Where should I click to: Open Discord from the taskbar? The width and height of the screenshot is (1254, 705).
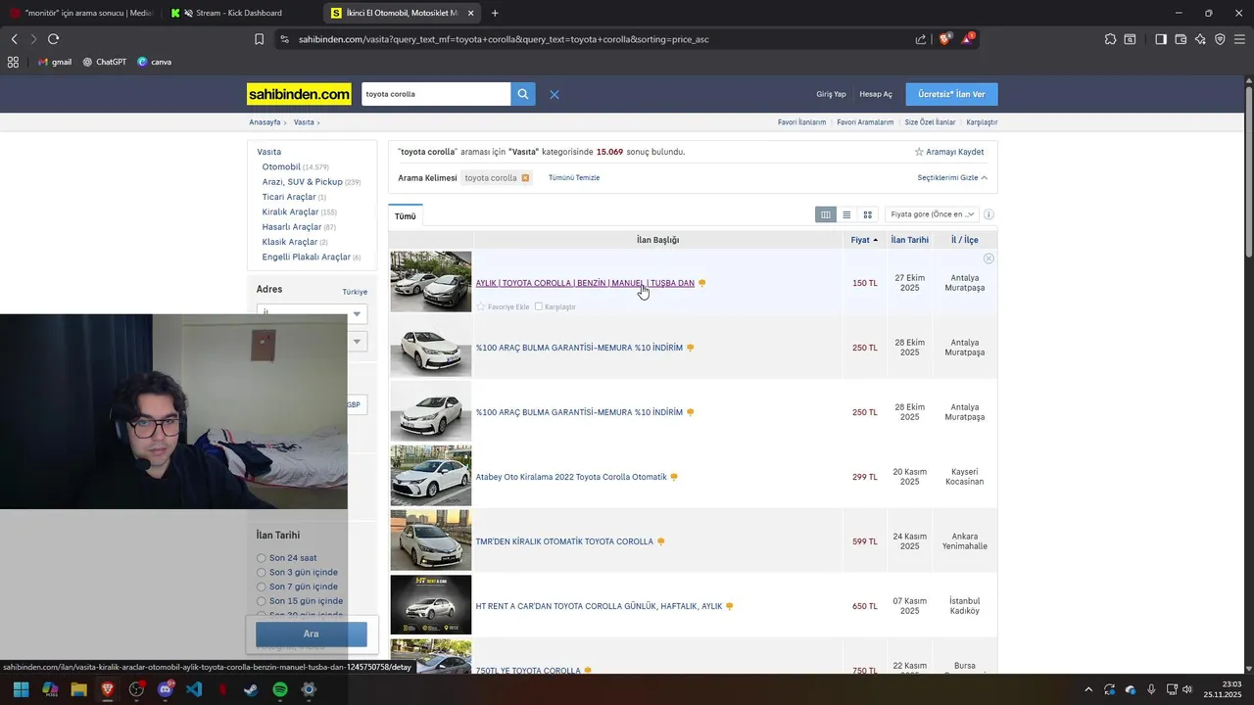click(x=165, y=689)
